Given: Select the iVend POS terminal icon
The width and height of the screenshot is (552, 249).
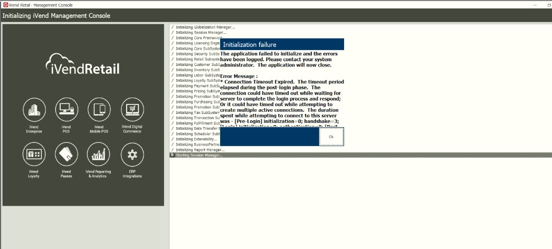Looking at the screenshot, I should pyautogui.click(x=66, y=109).
